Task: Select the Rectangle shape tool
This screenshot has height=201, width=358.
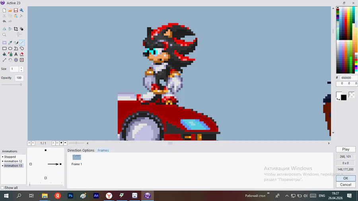Action: click(4, 48)
